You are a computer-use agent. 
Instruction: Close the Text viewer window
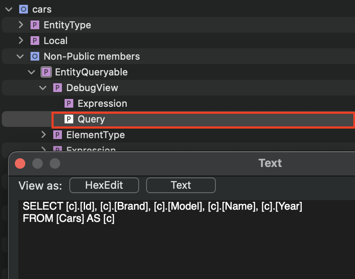(20, 163)
